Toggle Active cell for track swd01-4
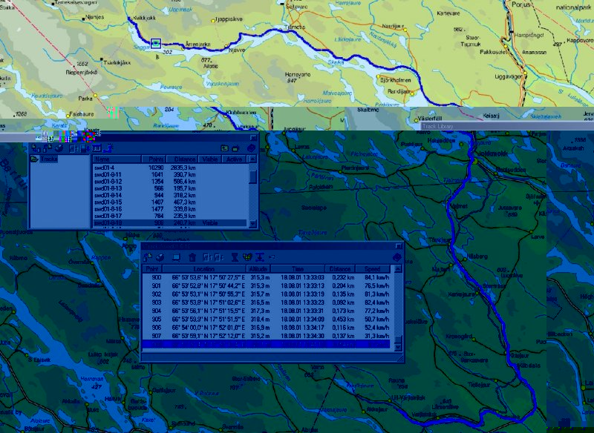The width and height of the screenshot is (594, 433). 233,168
